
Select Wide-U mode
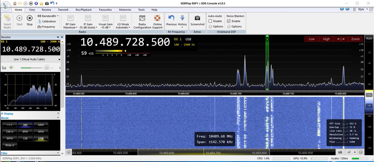[10, 145]
